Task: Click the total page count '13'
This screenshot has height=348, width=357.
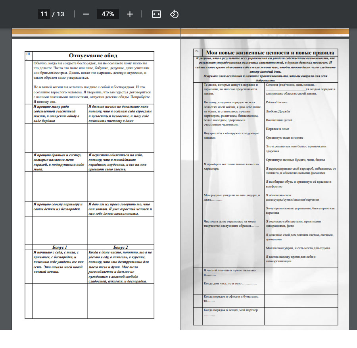Action: point(60,14)
